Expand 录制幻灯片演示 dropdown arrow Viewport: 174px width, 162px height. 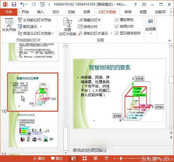[x=112, y=33]
